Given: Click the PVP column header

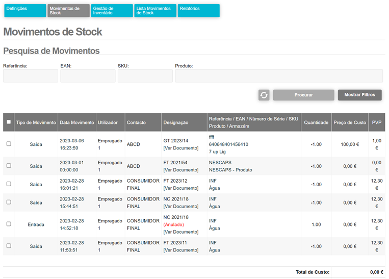Looking at the screenshot, I should pos(377,122).
